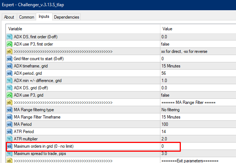
Task: Click the icon beside ADX use P3, grid
Action: pyautogui.click(x=9, y=95)
